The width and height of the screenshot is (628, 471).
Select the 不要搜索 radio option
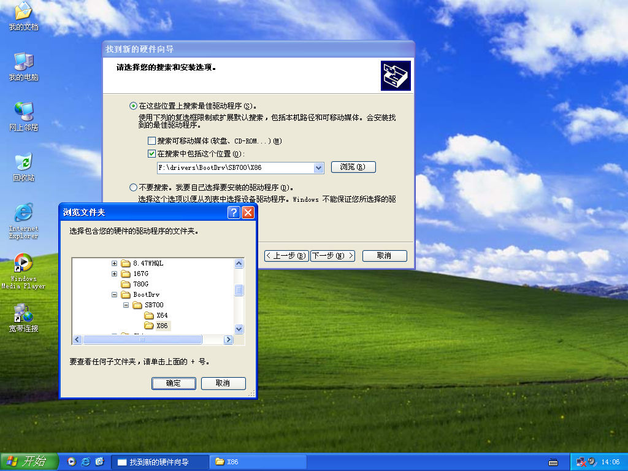[x=133, y=187]
